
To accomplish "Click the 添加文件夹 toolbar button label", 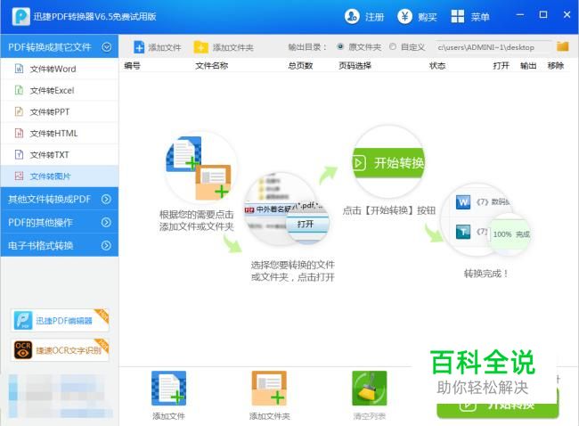I will click(233, 47).
